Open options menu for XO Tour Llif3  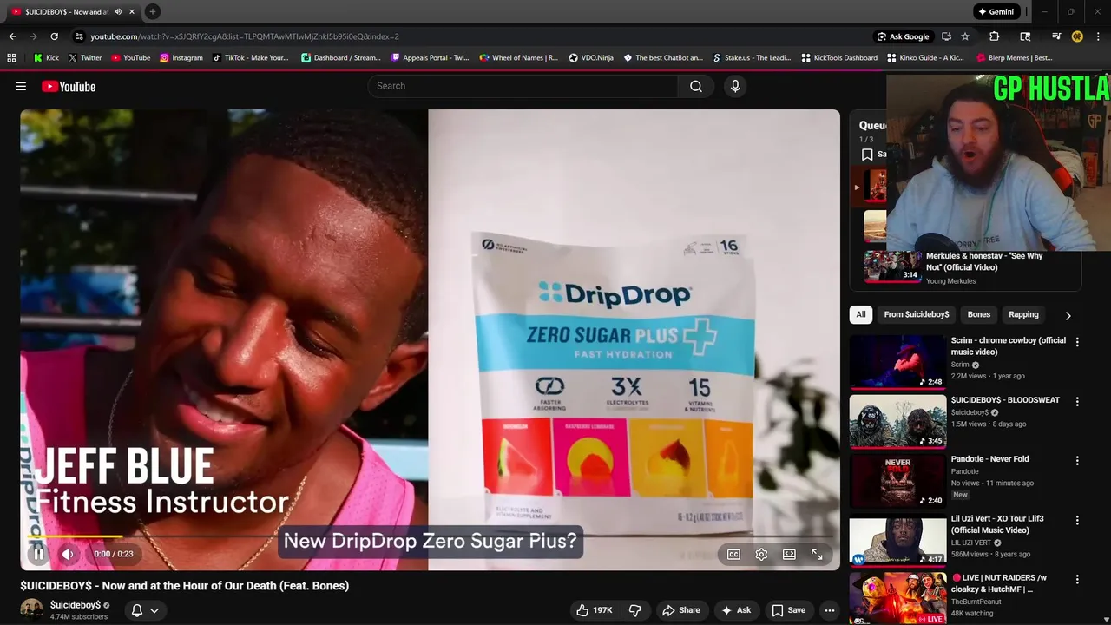1077,520
